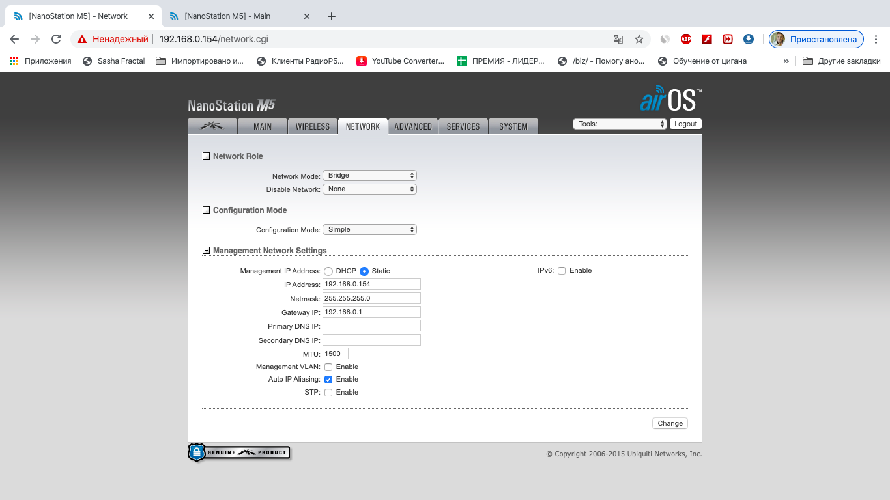Open the Импортировано bookmarks folder
Viewport: 890px width, 500px height.
pos(201,61)
